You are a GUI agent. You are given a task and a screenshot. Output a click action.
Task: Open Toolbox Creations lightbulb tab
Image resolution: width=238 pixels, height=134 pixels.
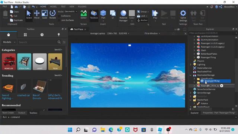click(59, 35)
